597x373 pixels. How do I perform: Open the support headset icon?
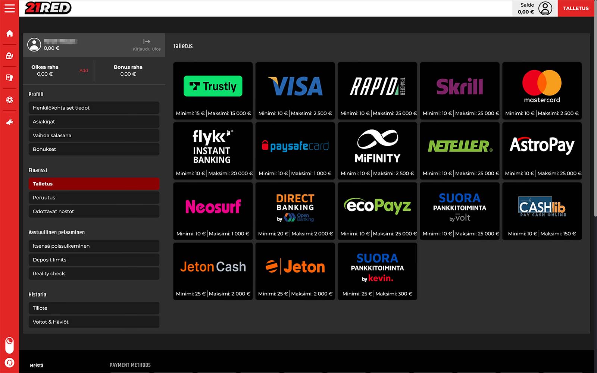[9, 363]
